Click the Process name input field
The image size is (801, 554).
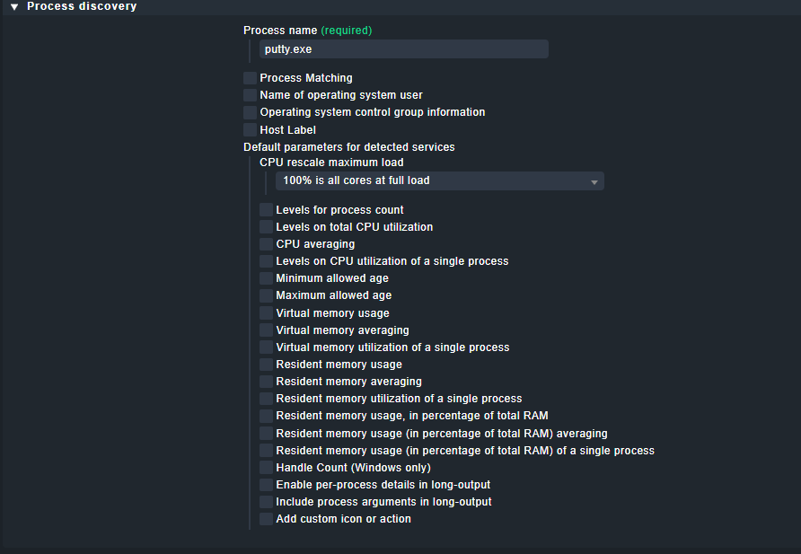coord(403,49)
